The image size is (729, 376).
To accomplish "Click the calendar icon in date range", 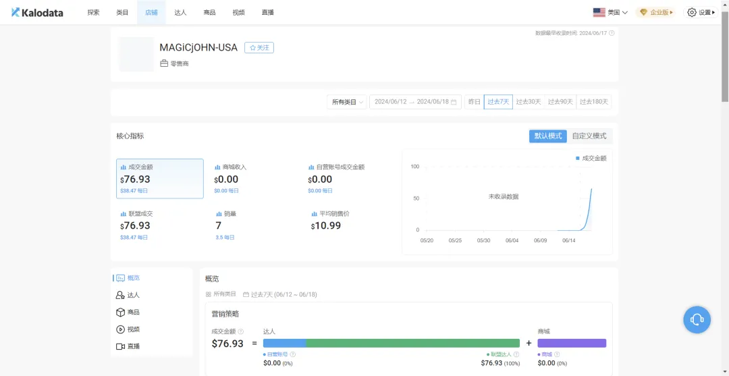I will coord(454,102).
